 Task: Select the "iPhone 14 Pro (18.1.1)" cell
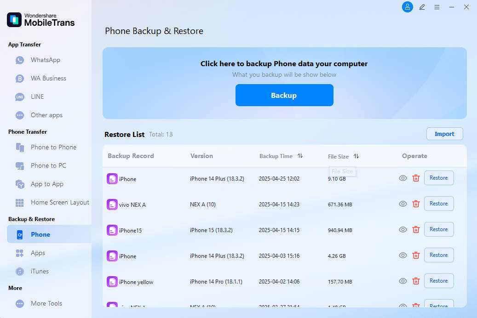click(x=216, y=282)
